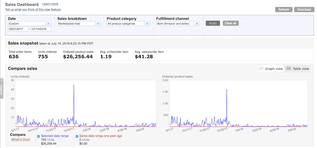The image size is (317, 148).
Task: Switch to Graph view tab
Action: [x=271, y=69]
